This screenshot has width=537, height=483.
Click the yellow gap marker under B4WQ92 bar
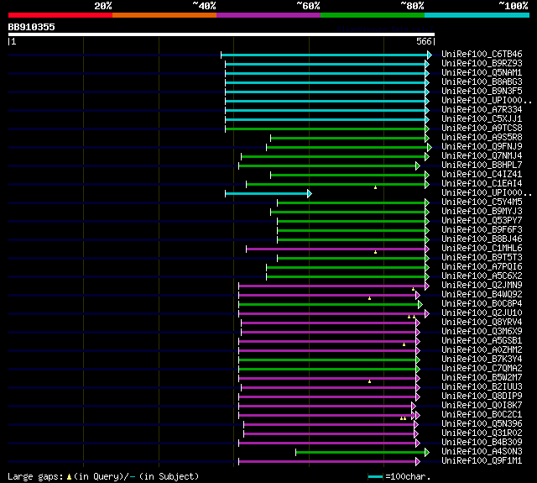click(x=369, y=298)
